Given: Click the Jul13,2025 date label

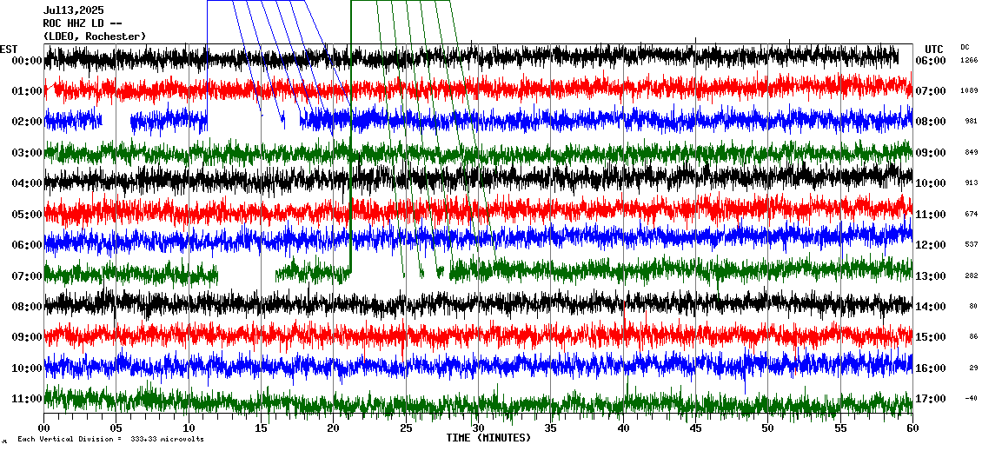Looking at the screenshot, I should pyautogui.click(x=73, y=11).
